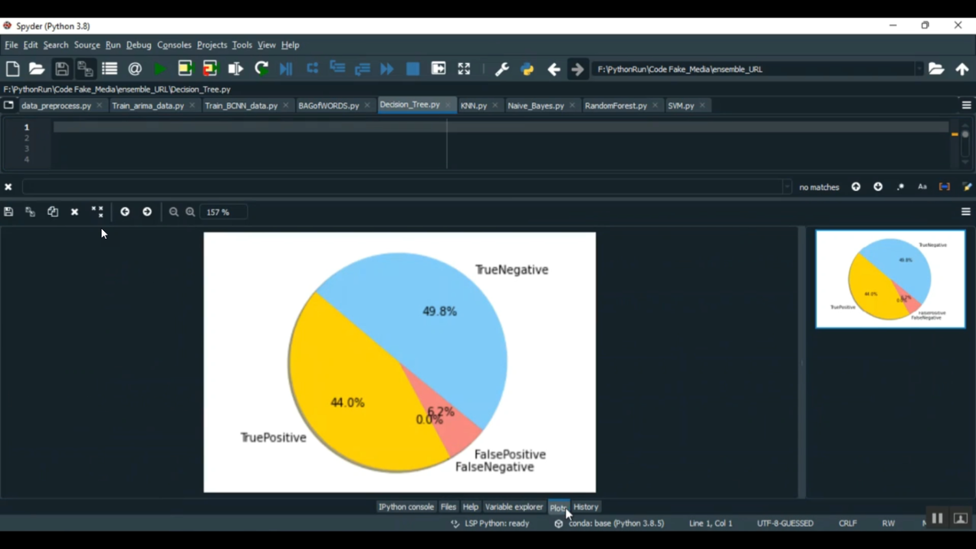Expand the find field history dropdown
The image size is (976, 549).
click(787, 187)
